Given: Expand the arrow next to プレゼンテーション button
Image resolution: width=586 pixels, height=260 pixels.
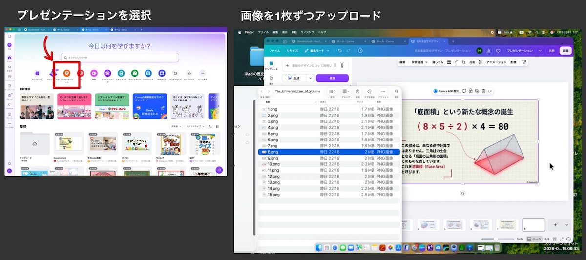Looking at the screenshot, I should coord(540,50).
